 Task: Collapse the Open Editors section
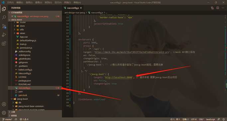[x=35, y=13]
